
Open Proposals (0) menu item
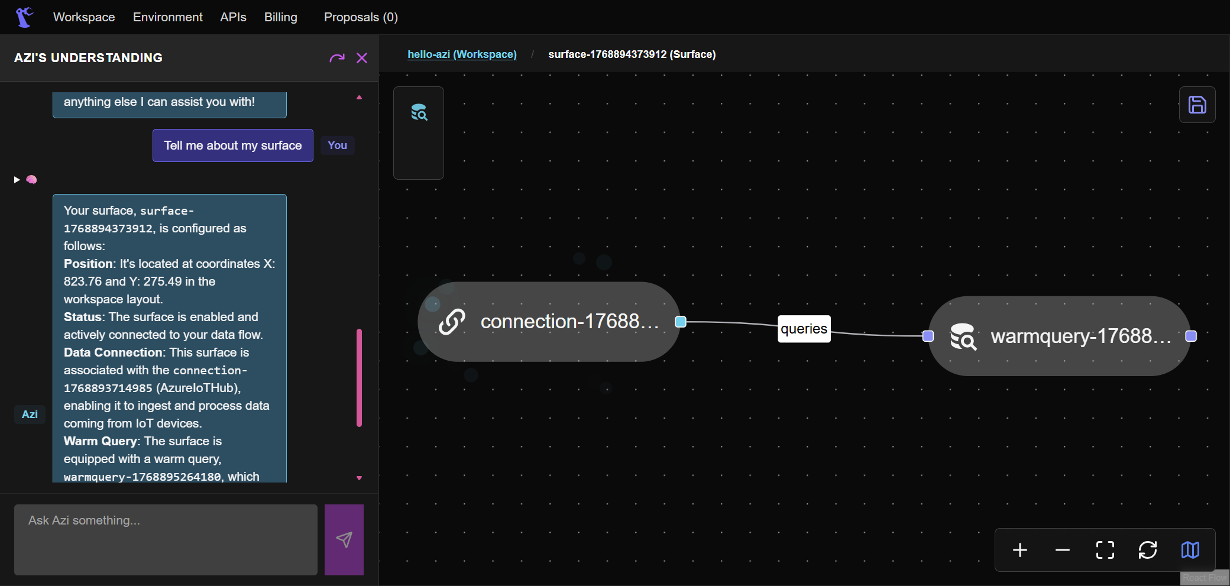point(361,17)
